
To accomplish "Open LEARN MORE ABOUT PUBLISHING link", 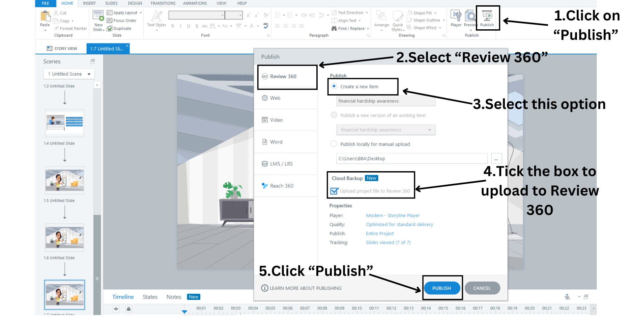I will 305,288.
